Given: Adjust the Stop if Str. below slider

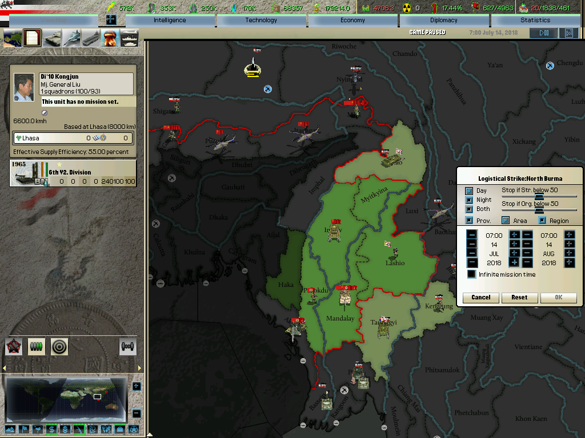Looking at the screenshot, I should pos(538,196).
